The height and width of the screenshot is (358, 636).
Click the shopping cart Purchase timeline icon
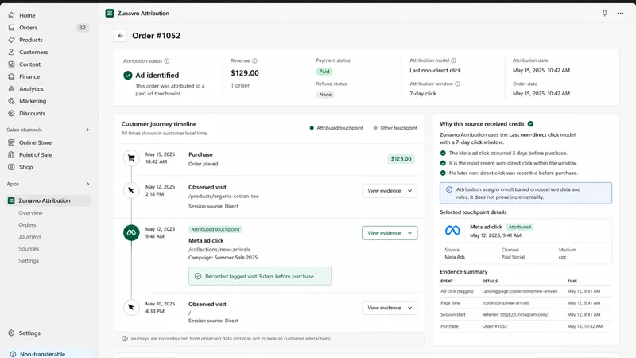[x=131, y=158]
